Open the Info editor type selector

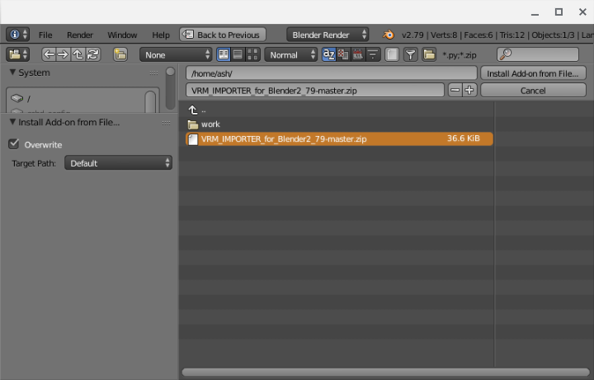coord(17,35)
